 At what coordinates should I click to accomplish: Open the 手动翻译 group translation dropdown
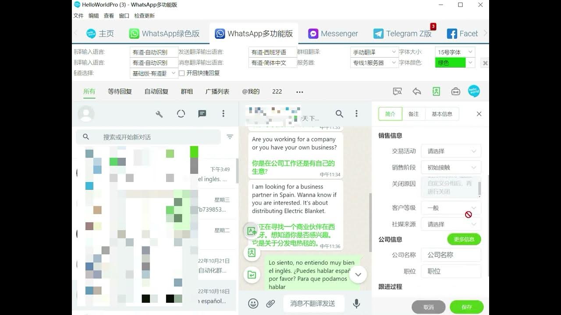click(x=374, y=52)
